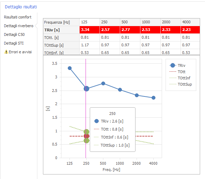Click the red TRiv value 2.57
This screenshot has width=205, height=179.
point(110,30)
